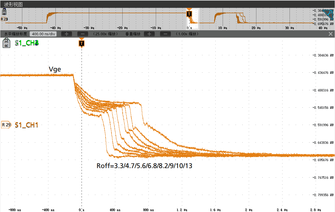
Task: Increase vertical zoom with plus button
Action: [x=149, y=34]
